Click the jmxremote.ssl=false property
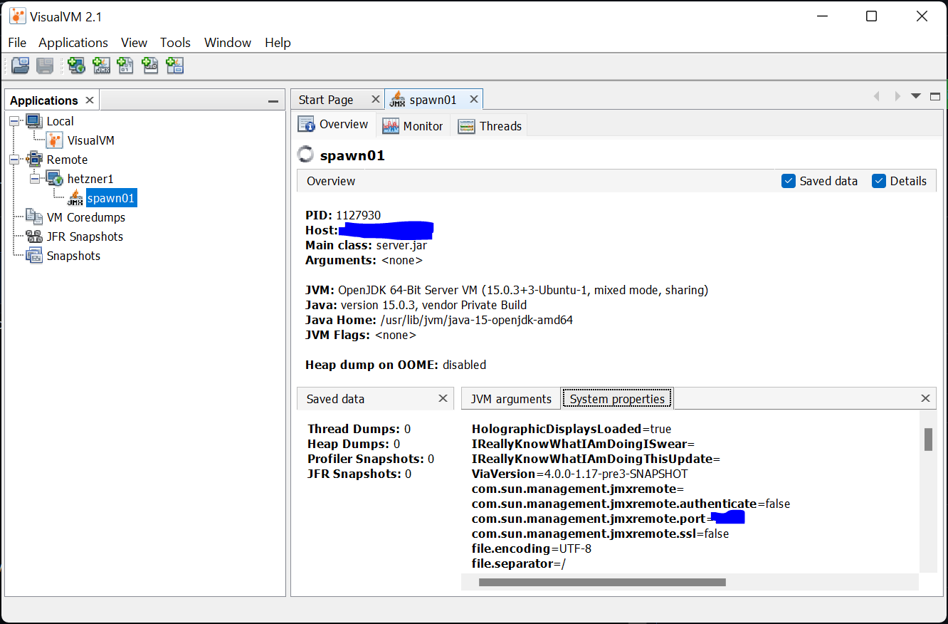 pyautogui.click(x=600, y=534)
